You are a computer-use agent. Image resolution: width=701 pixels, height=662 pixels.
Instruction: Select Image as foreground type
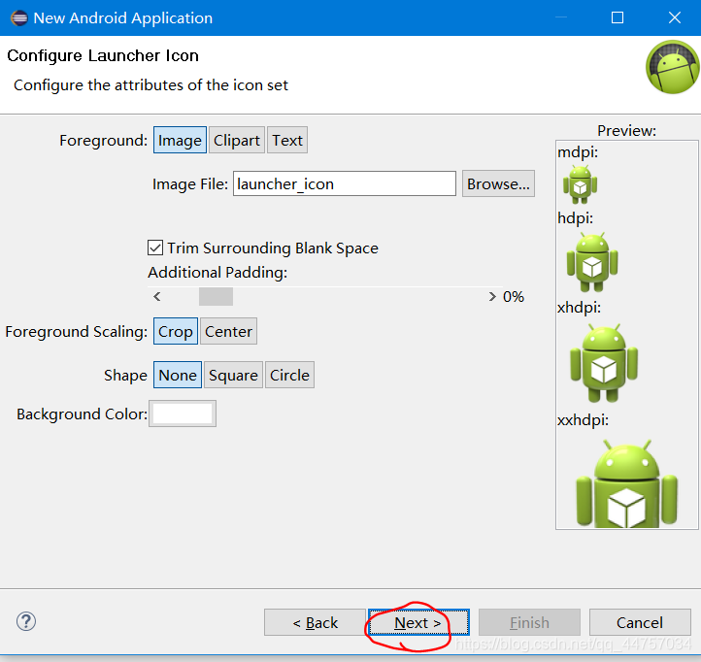pyautogui.click(x=180, y=140)
